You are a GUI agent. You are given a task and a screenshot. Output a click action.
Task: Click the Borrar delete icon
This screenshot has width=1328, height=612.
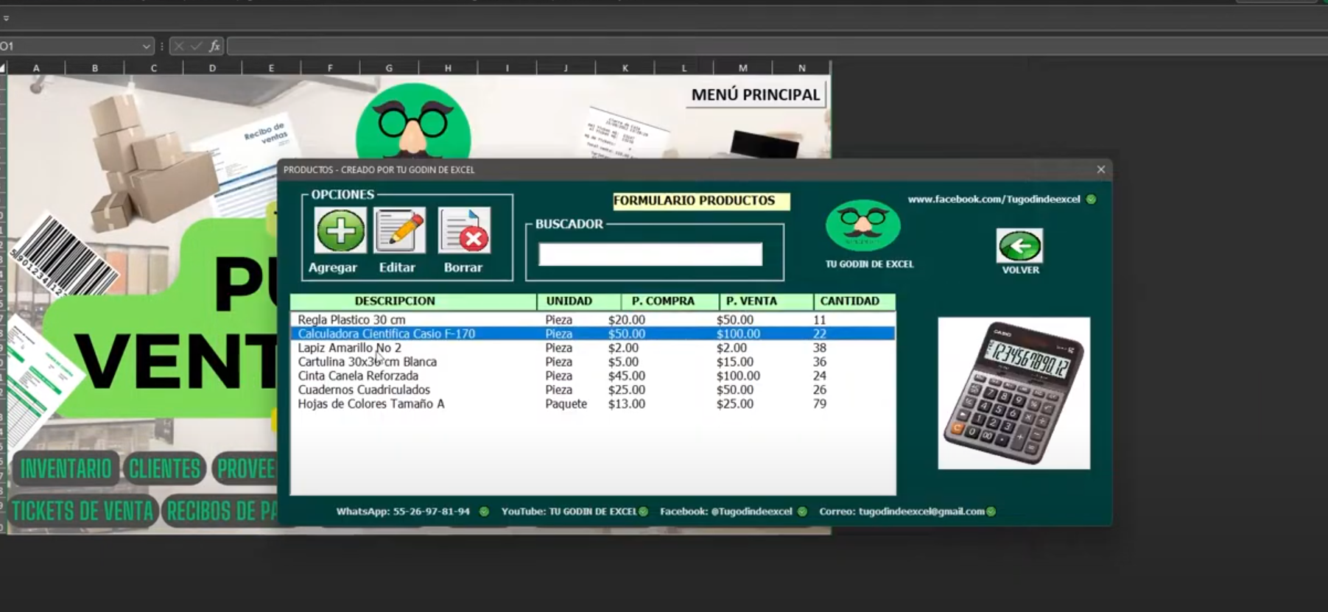pos(464,231)
